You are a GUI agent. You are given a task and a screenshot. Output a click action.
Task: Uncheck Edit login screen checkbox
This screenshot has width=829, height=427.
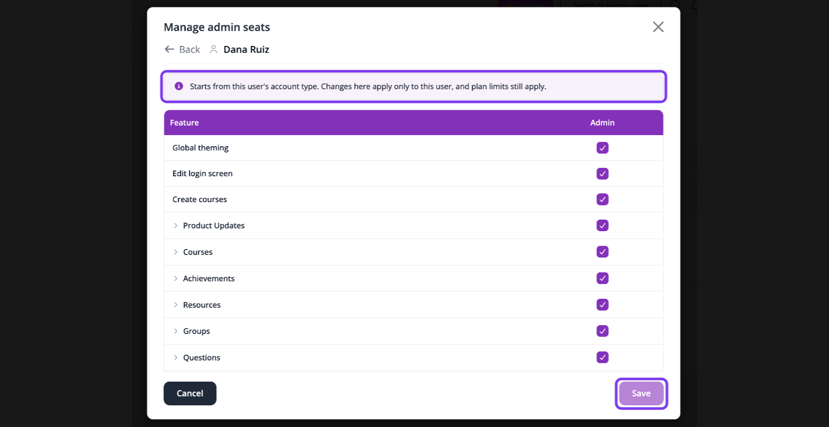click(x=602, y=174)
